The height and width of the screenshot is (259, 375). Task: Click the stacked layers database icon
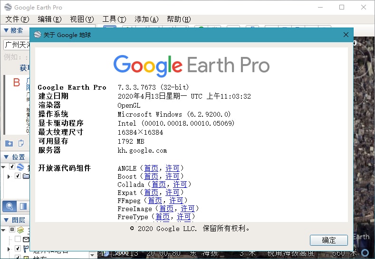pos(20,230)
